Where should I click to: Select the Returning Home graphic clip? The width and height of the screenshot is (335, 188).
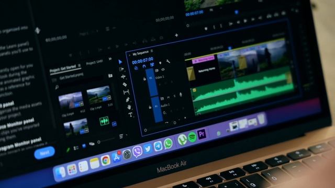[207, 70]
